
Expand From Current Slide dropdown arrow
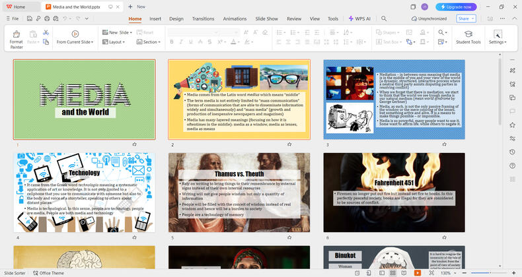[93, 42]
